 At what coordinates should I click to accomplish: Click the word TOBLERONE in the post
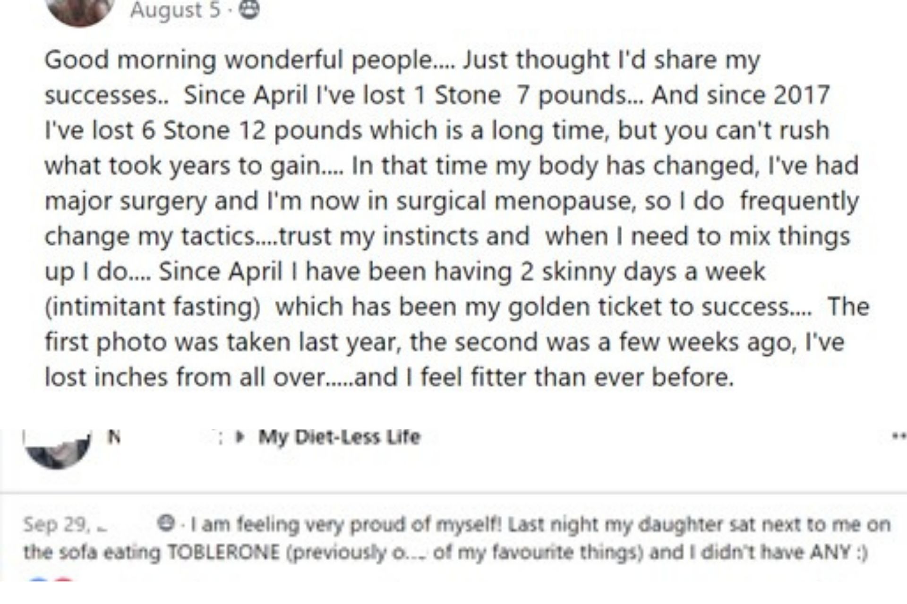point(224,552)
